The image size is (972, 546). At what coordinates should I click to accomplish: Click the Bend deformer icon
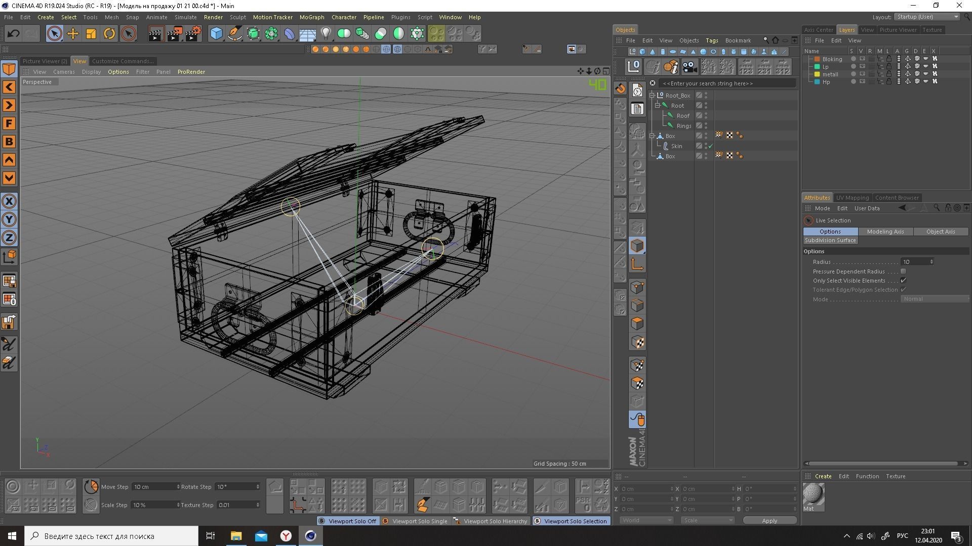coord(290,34)
